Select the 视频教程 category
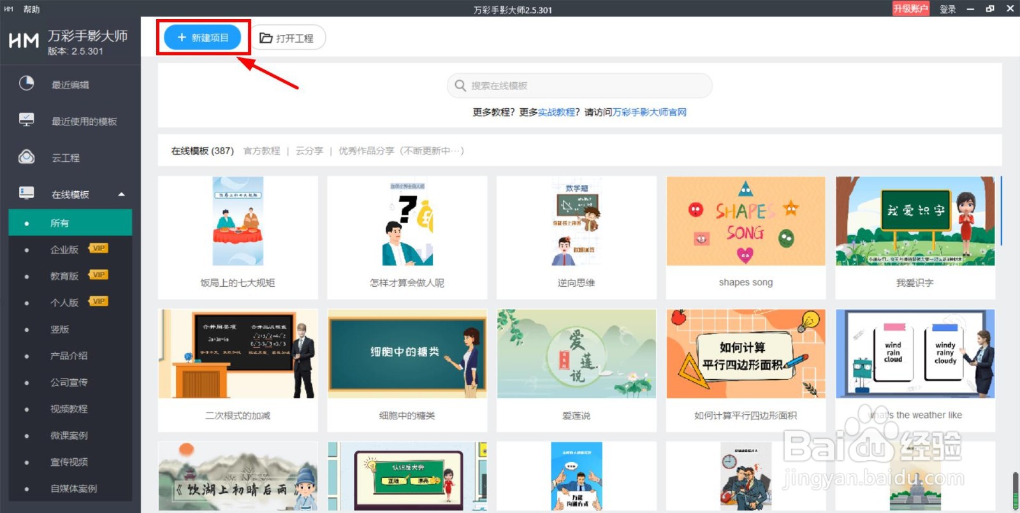Screen dimensions: 1020x513 [x=70, y=408]
